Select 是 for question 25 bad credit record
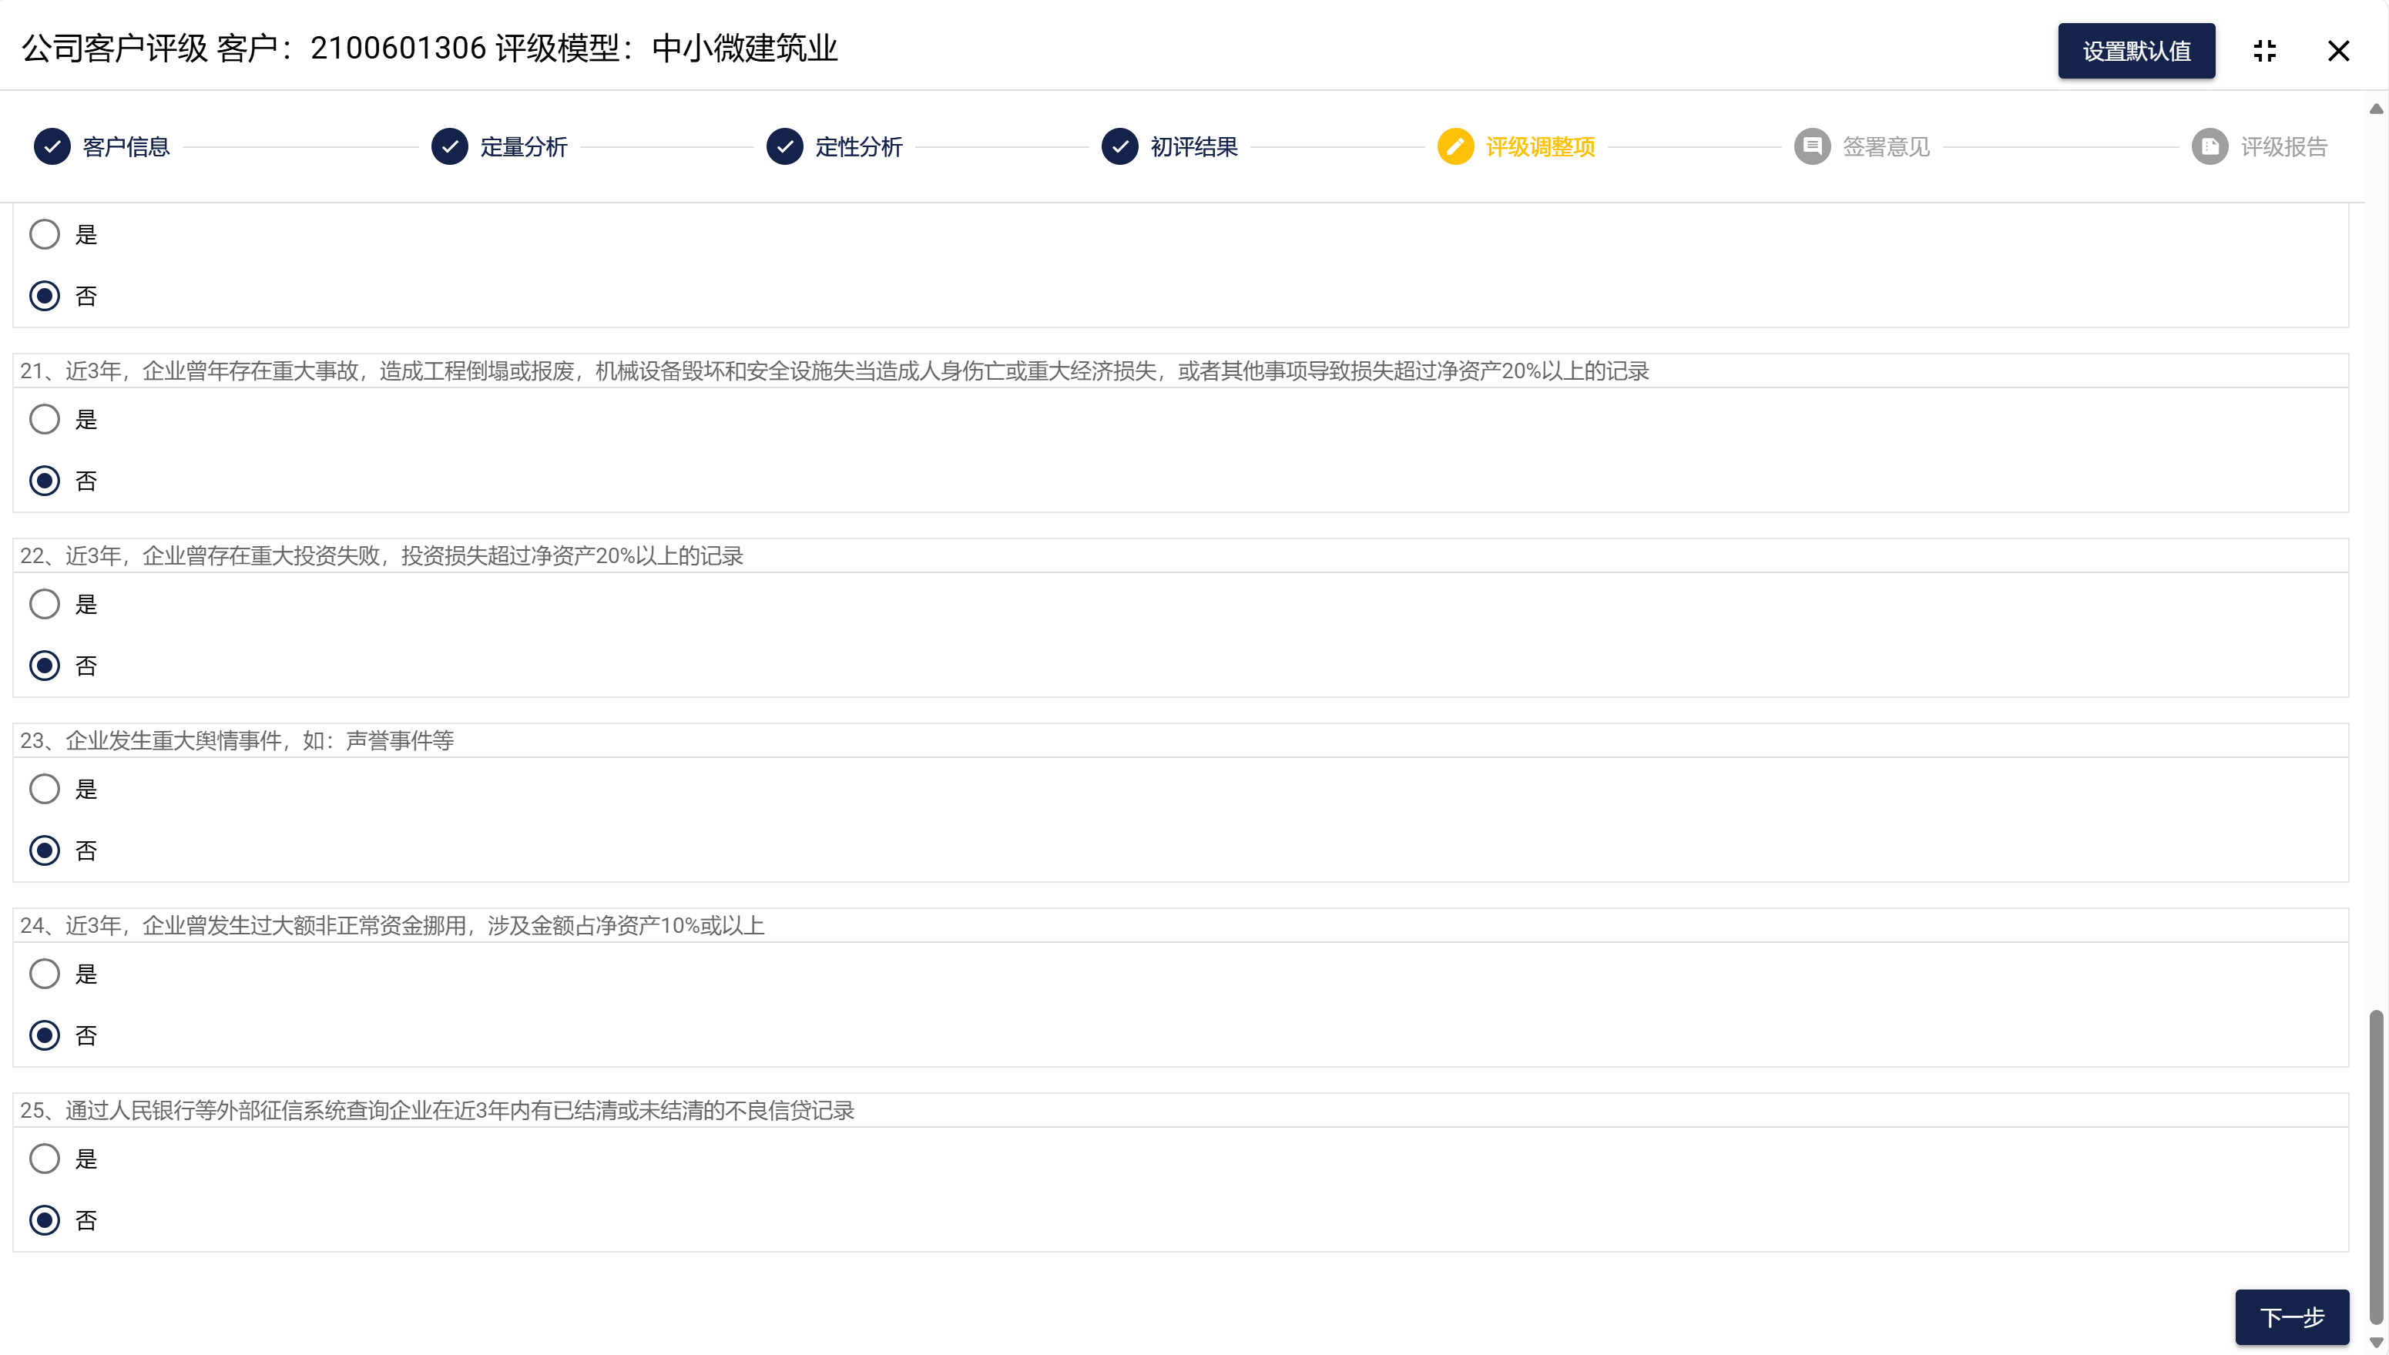Image resolution: width=2389 pixels, height=1355 pixels. [x=45, y=1159]
